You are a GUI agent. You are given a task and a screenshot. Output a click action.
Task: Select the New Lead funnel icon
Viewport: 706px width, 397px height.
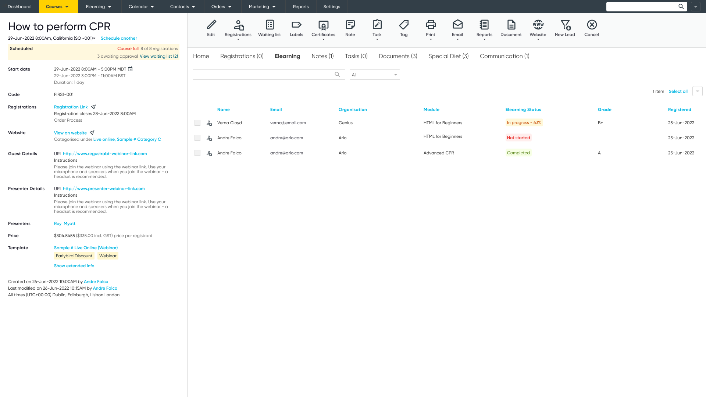[565, 25]
